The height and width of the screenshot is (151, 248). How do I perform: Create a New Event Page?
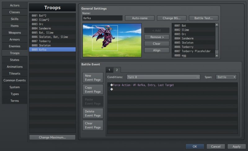93,78
